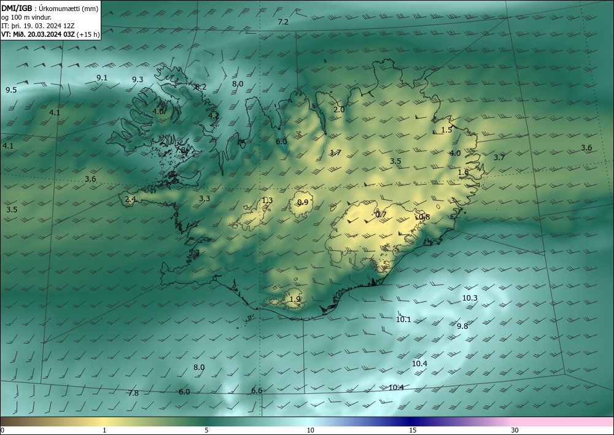
Task: Click the 4.2 value label
Action: (x=214, y=115)
